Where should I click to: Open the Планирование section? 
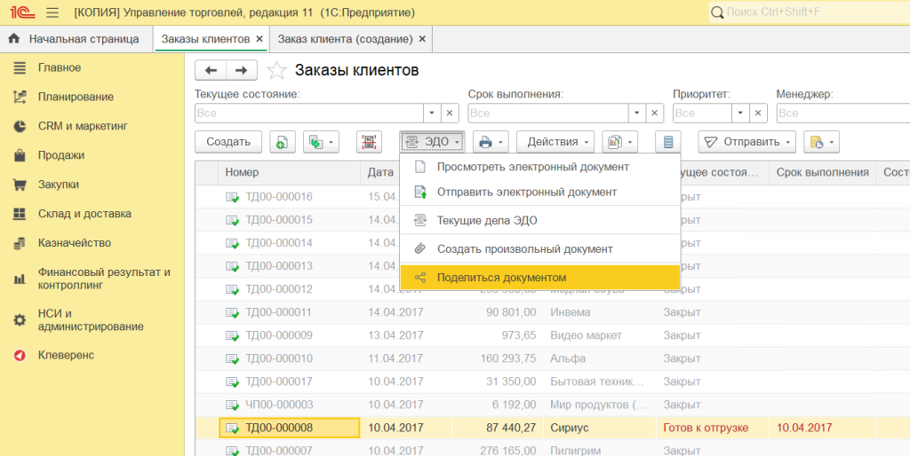point(76,97)
